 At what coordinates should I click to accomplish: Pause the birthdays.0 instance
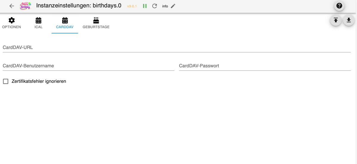145,6
